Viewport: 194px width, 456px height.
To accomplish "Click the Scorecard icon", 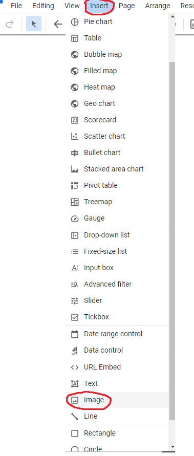I will coord(75,120).
